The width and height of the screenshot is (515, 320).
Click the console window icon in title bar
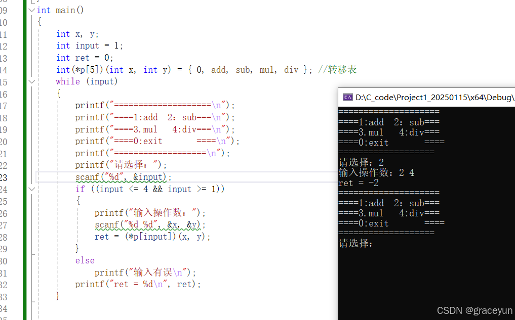(347, 98)
